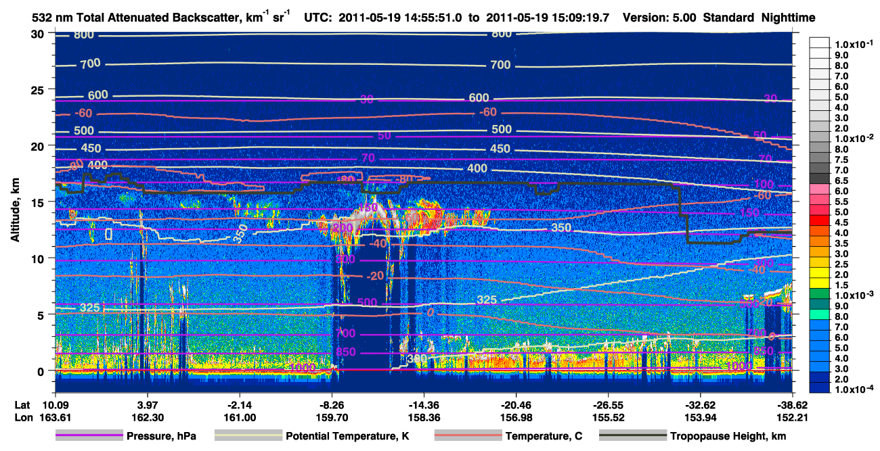
Task: Click longitude value 159.70
Action: click(332, 418)
